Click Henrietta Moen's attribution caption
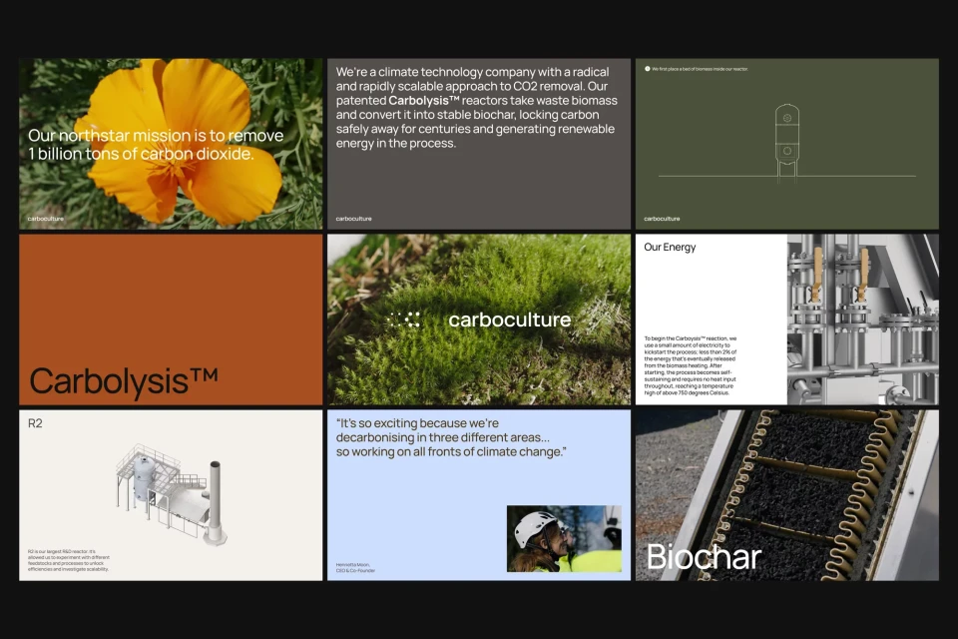Image resolution: width=958 pixels, height=639 pixels. (x=357, y=566)
